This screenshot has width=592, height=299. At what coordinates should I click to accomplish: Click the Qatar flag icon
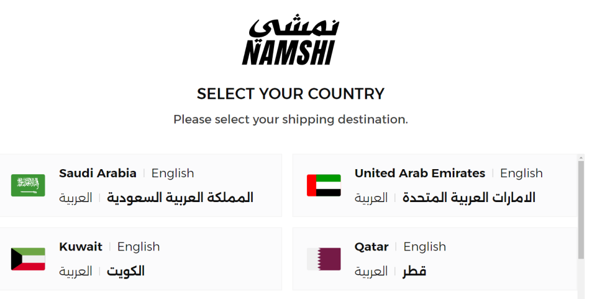[324, 259]
